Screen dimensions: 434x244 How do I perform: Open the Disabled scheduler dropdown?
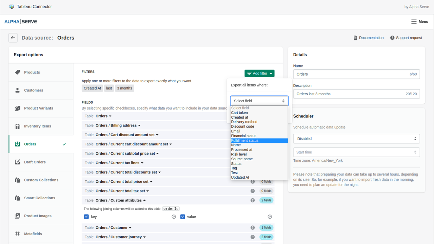click(x=356, y=138)
